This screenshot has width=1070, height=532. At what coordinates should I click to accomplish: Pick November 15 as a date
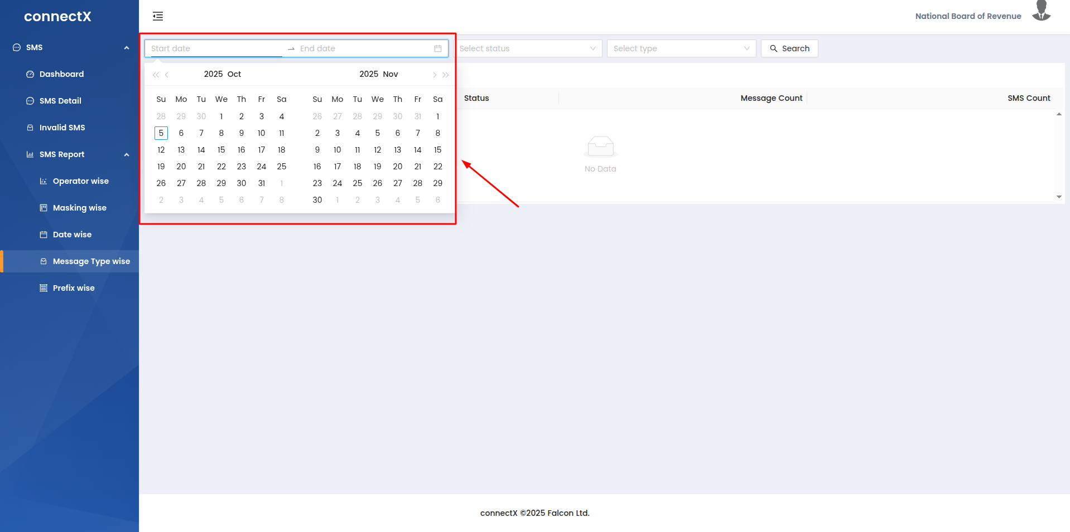pyautogui.click(x=438, y=150)
